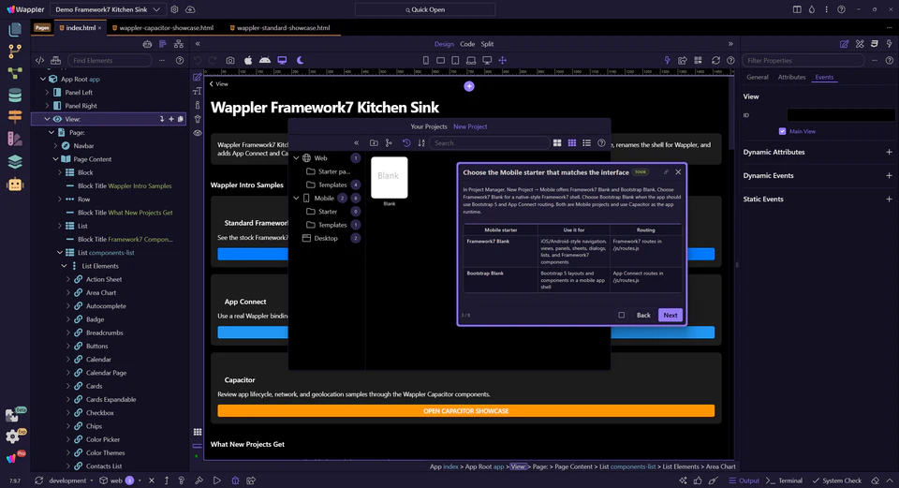Collapse the Web folder in Project Manager
The height and width of the screenshot is (488, 899).
pyautogui.click(x=297, y=157)
